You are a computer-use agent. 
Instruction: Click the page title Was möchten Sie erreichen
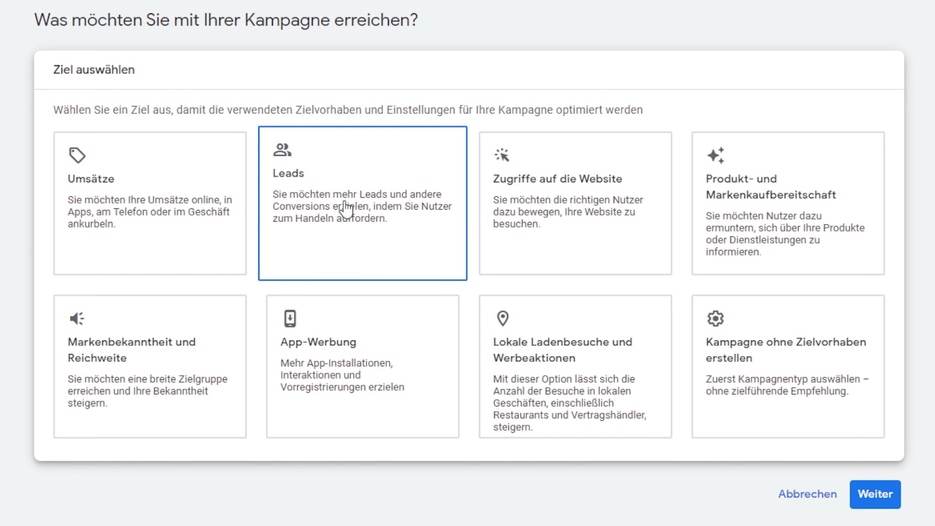226,20
